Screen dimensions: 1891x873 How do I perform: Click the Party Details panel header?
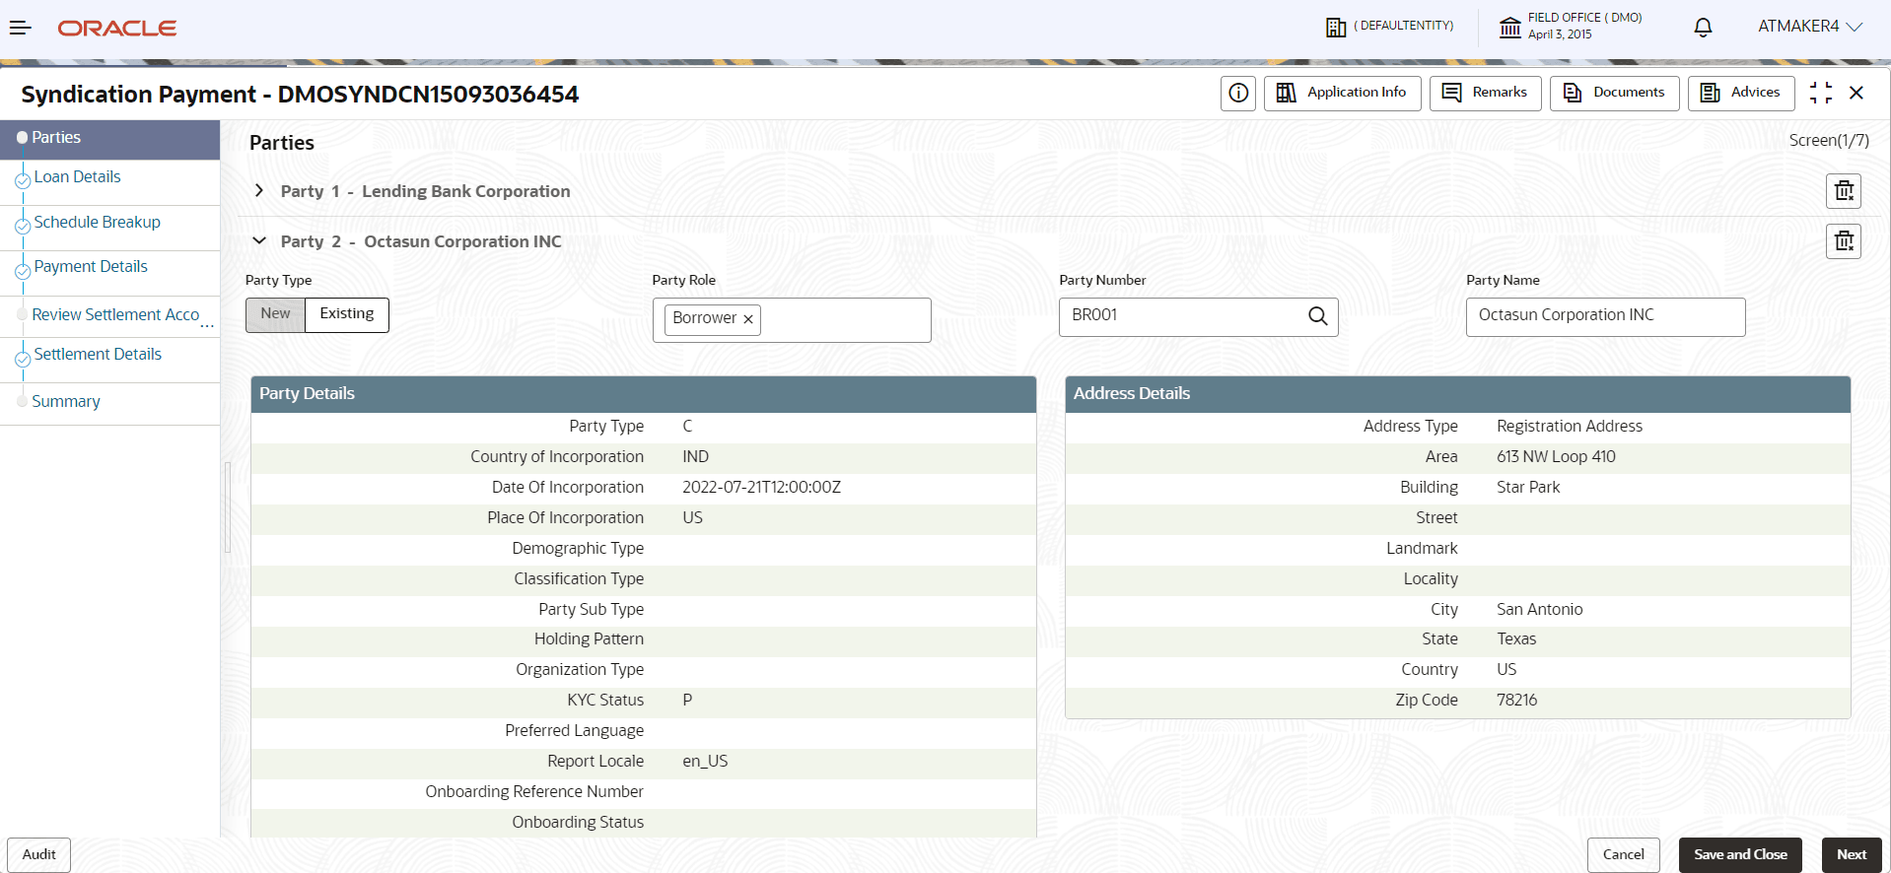point(643,394)
